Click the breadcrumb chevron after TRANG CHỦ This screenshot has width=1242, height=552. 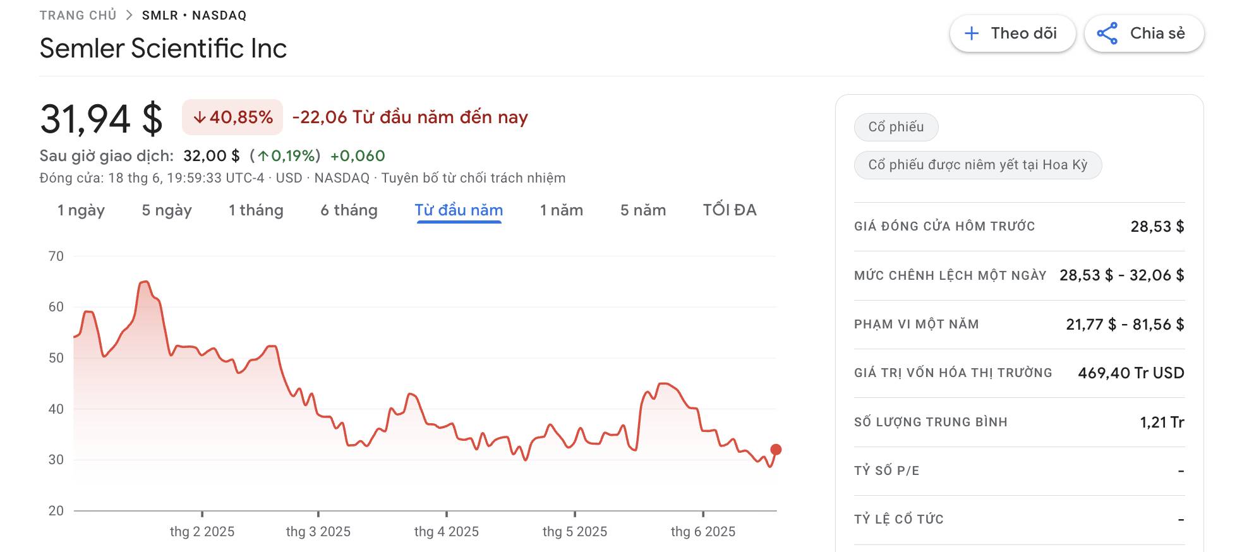130,15
